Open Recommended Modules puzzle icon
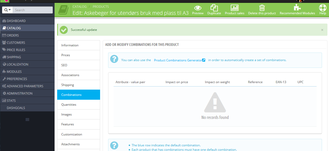This screenshot has width=329, height=151. pyautogui.click(x=297, y=8)
